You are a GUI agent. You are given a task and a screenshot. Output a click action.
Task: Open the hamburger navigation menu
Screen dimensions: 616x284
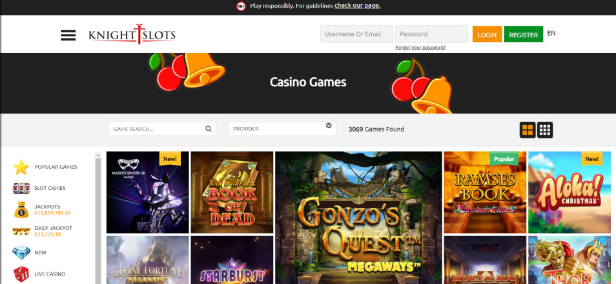point(68,35)
